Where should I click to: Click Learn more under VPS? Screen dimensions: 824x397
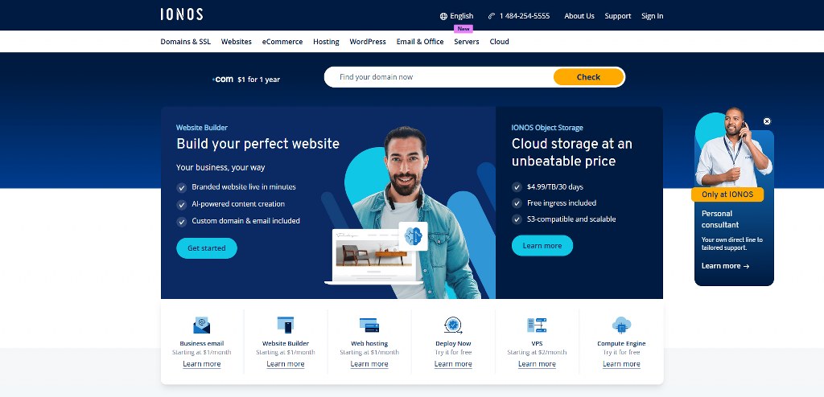(537, 364)
